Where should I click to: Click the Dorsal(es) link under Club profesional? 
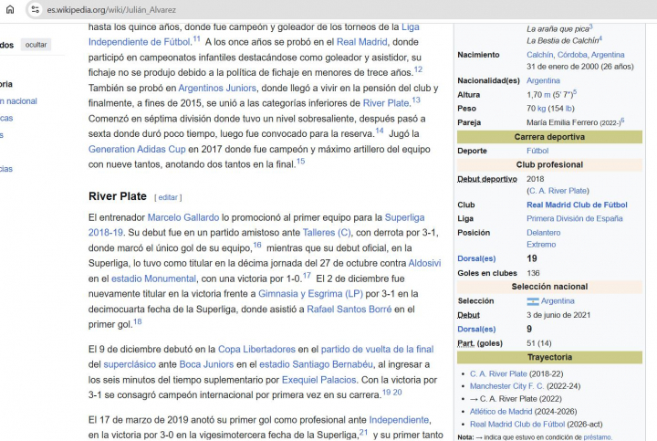tap(476, 258)
